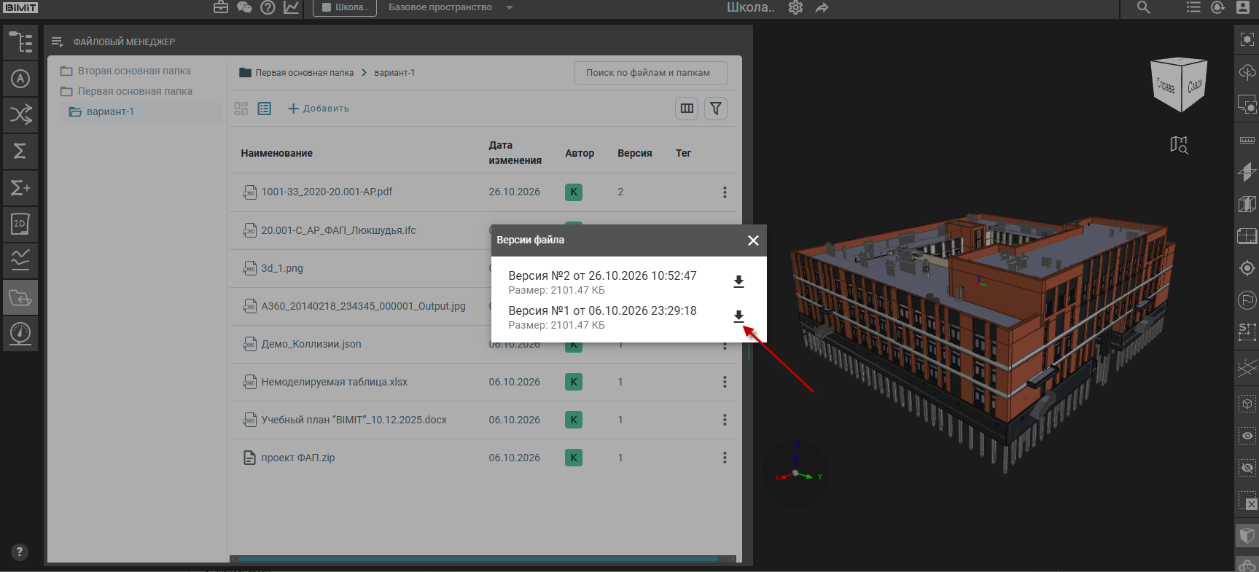
Task: Open the user profile icon
Action: pyautogui.click(x=1243, y=7)
